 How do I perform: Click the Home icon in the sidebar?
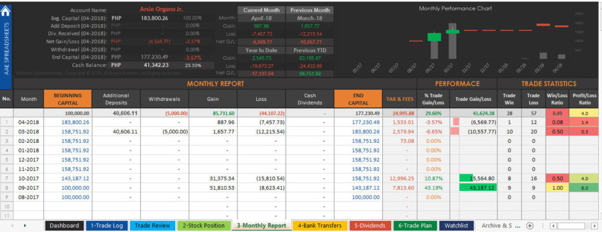click(6, 11)
